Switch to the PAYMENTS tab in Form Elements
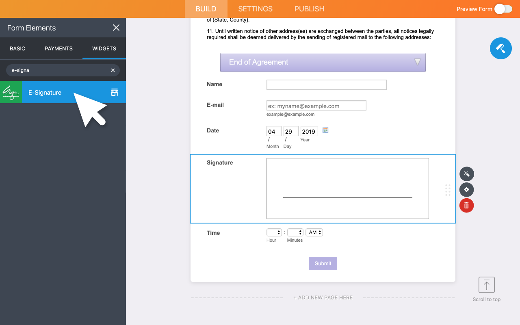This screenshot has width=520, height=325. pos(58,48)
